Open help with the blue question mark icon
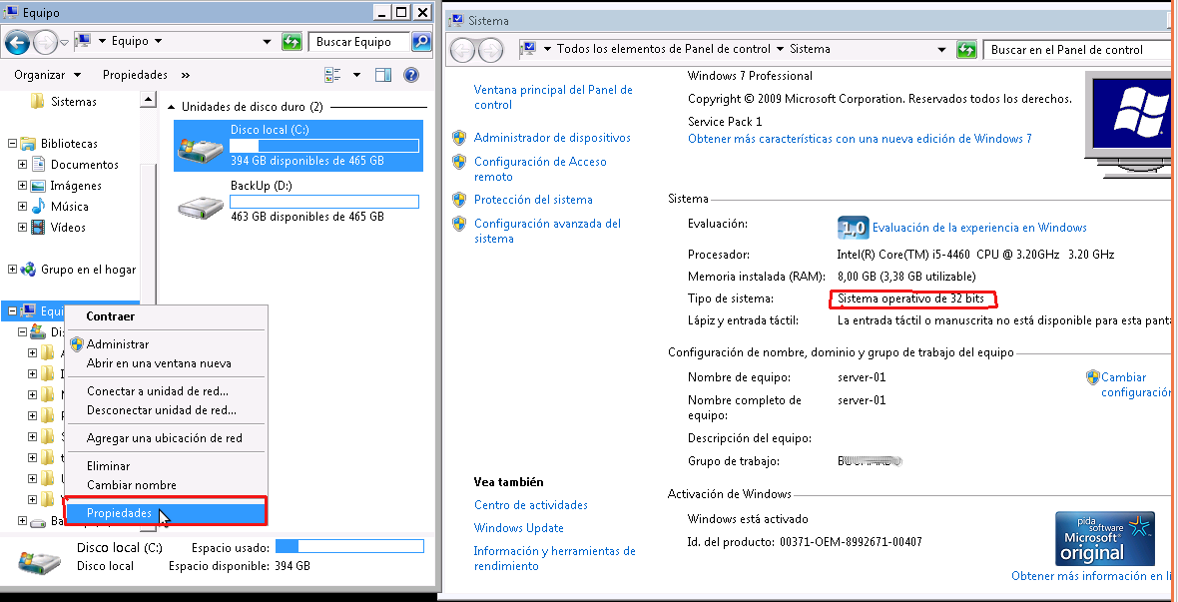 [410, 75]
